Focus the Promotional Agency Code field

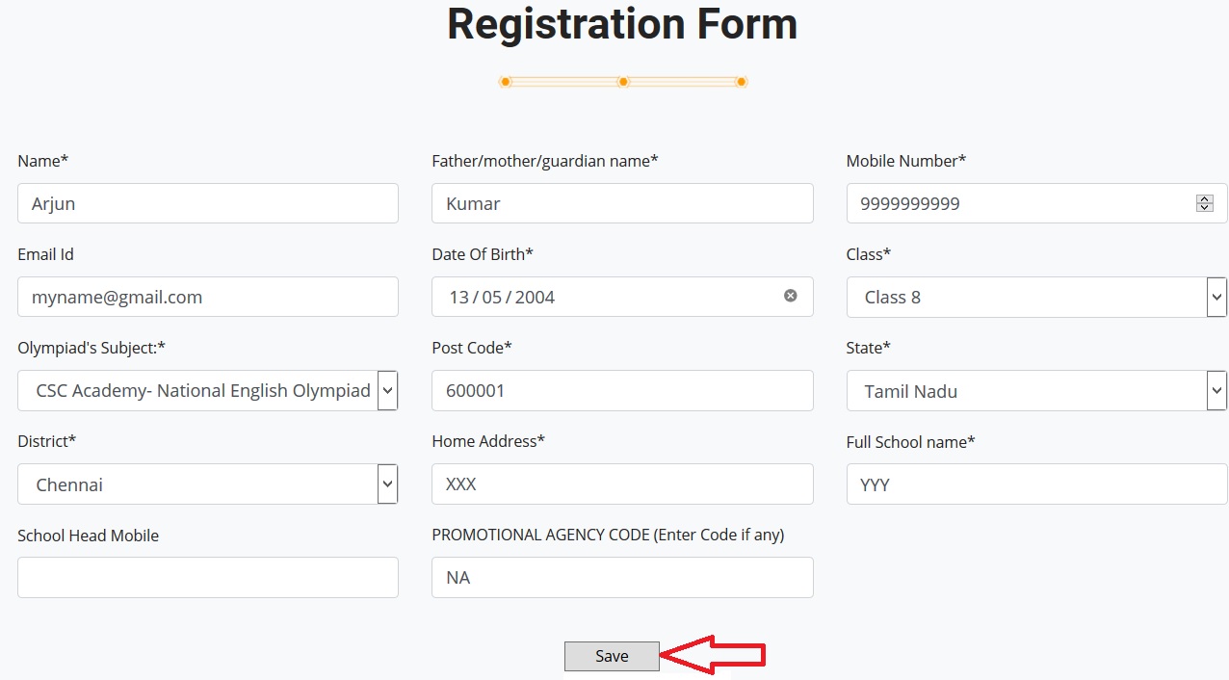pos(622,577)
